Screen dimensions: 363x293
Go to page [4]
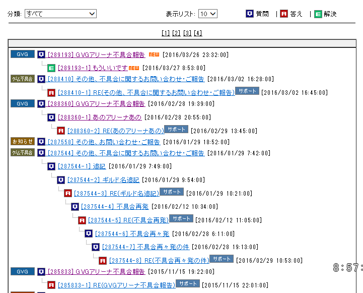(198, 33)
